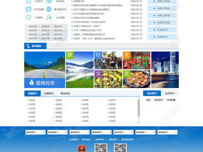Click the 重大建设项目 label
The height and width of the screenshot is (152, 203).
coord(60,9)
